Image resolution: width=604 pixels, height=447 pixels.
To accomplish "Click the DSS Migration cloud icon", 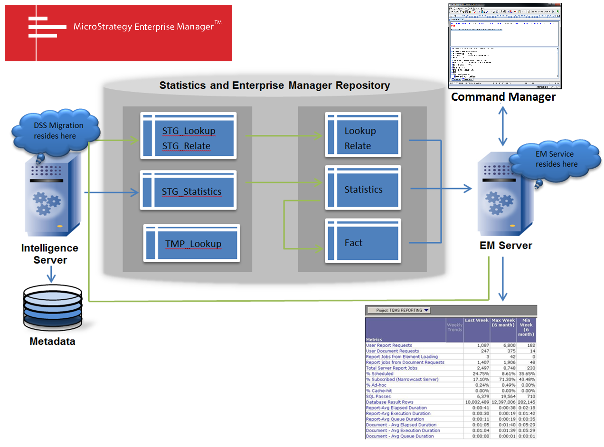I will click(x=56, y=131).
